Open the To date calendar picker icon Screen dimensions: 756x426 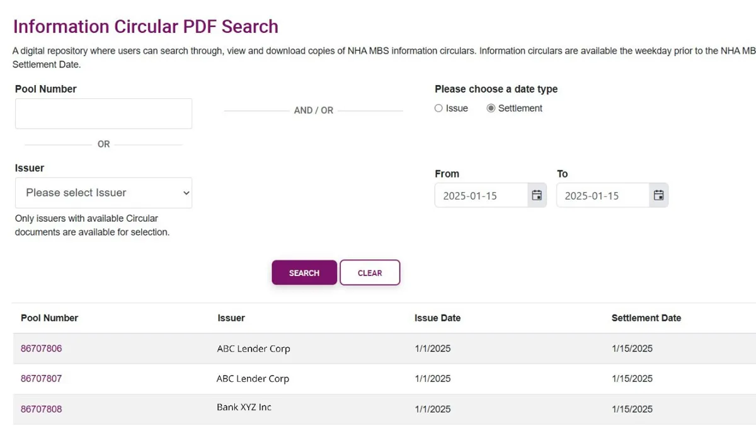pyautogui.click(x=658, y=195)
